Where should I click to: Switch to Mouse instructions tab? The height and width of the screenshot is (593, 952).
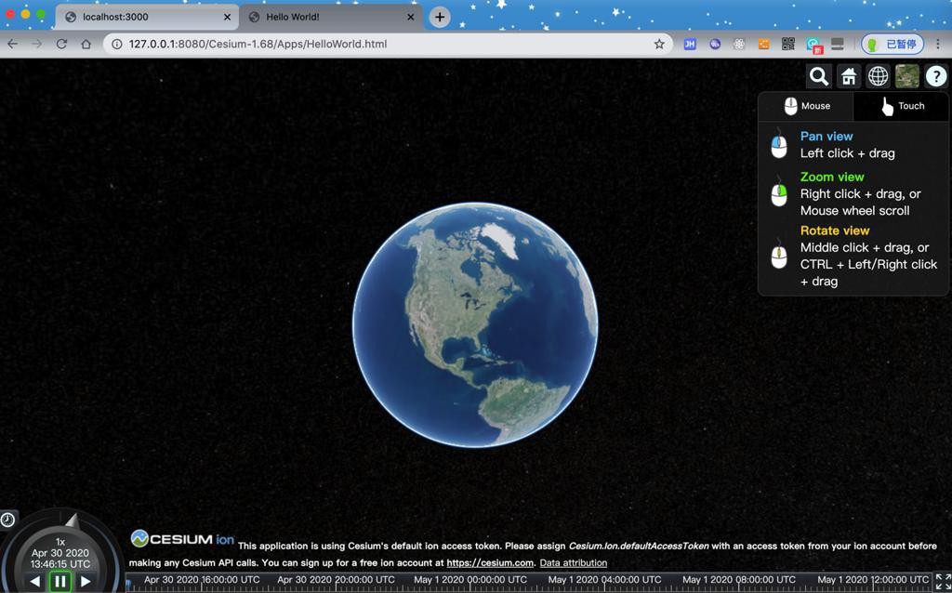(x=806, y=106)
